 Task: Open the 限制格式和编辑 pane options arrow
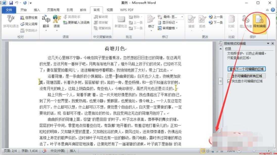[x=268, y=43]
